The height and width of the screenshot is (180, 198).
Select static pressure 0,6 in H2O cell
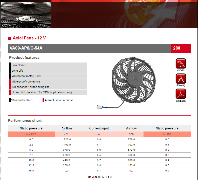pyautogui.click(x=167, y=170)
